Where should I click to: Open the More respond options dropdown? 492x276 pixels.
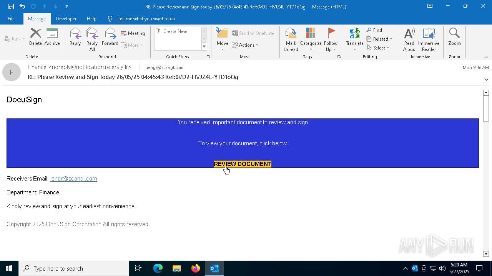point(132,45)
